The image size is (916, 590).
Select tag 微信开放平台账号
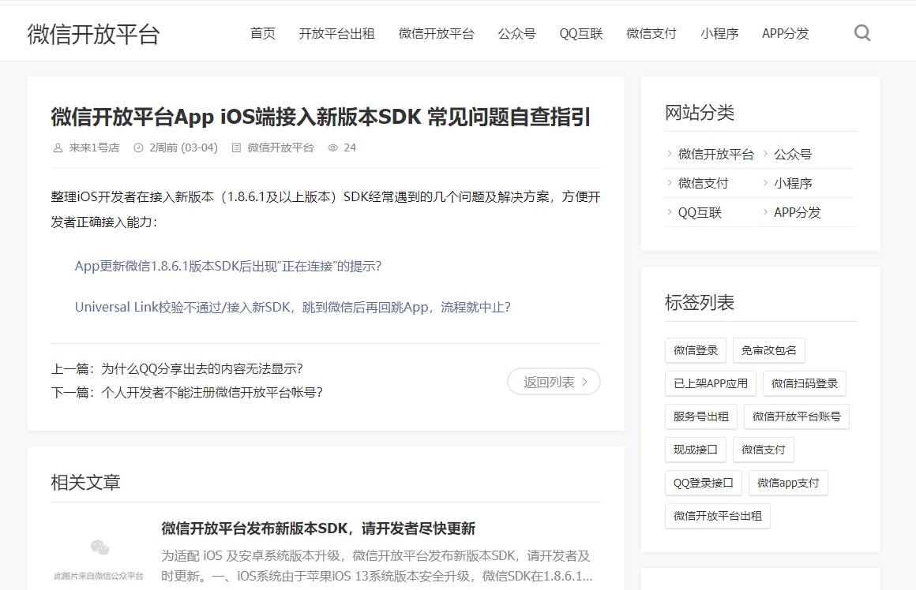(x=796, y=416)
